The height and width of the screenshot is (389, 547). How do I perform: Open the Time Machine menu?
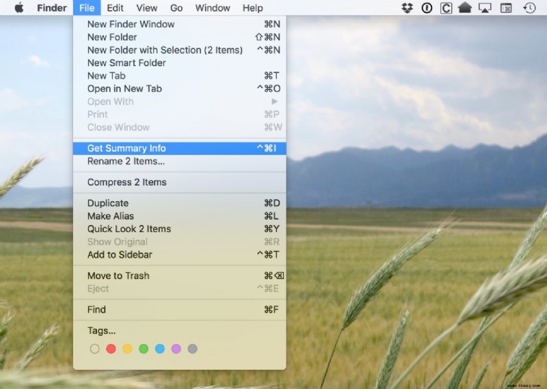pos(529,8)
